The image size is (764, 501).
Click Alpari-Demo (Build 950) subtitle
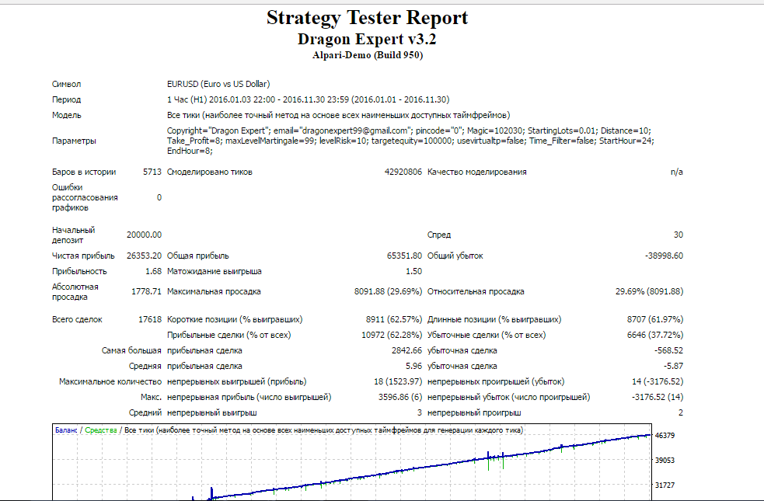point(368,55)
